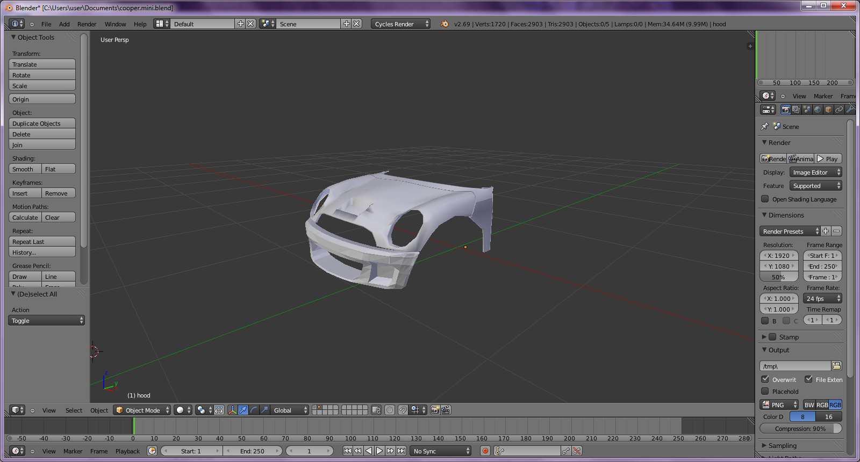Select the rotate manipulator arc icon
The height and width of the screenshot is (462, 860).
click(254, 410)
